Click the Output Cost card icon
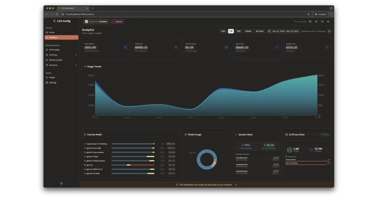The width and height of the screenshot is (378, 198). [327, 47]
